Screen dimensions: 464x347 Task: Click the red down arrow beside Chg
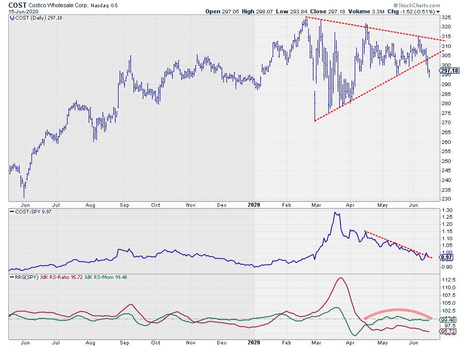(x=438, y=11)
